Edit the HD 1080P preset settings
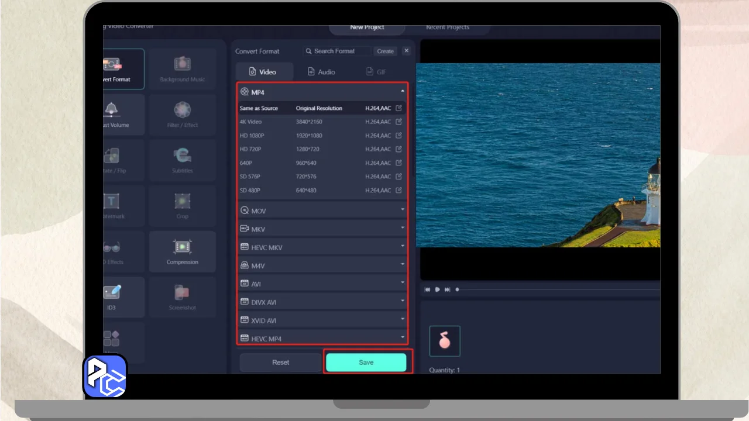 pyautogui.click(x=399, y=136)
